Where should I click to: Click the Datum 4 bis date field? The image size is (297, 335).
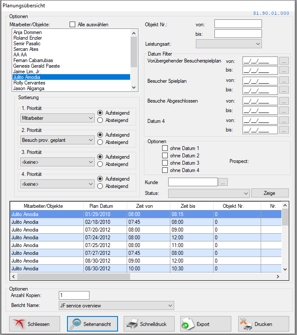click(x=260, y=130)
